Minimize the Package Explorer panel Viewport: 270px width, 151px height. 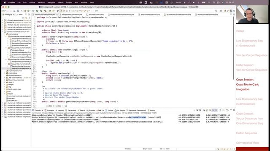26,15
